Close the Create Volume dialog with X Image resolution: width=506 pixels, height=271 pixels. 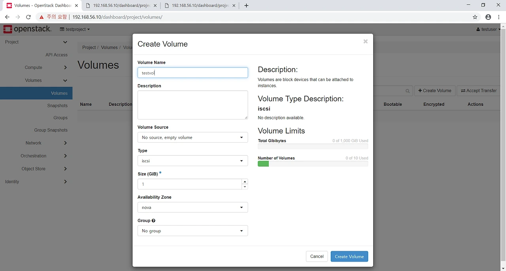[x=365, y=41]
